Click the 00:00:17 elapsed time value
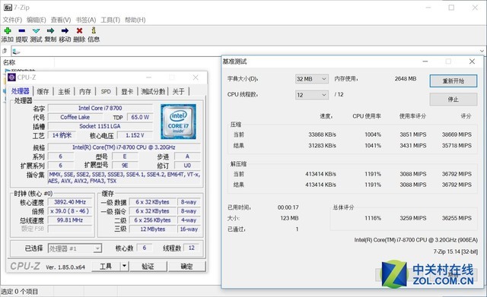487x297 pixels. (288, 207)
